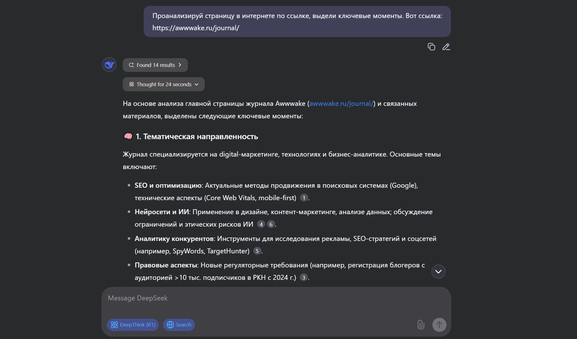The height and width of the screenshot is (339, 577).
Task: Open citation badge 1 after mobile-first
Action: pos(304,198)
